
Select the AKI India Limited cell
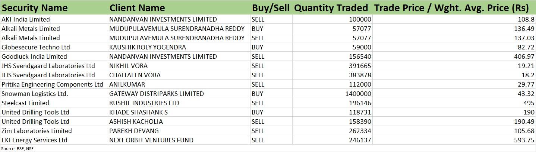click(x=54, y=19)
